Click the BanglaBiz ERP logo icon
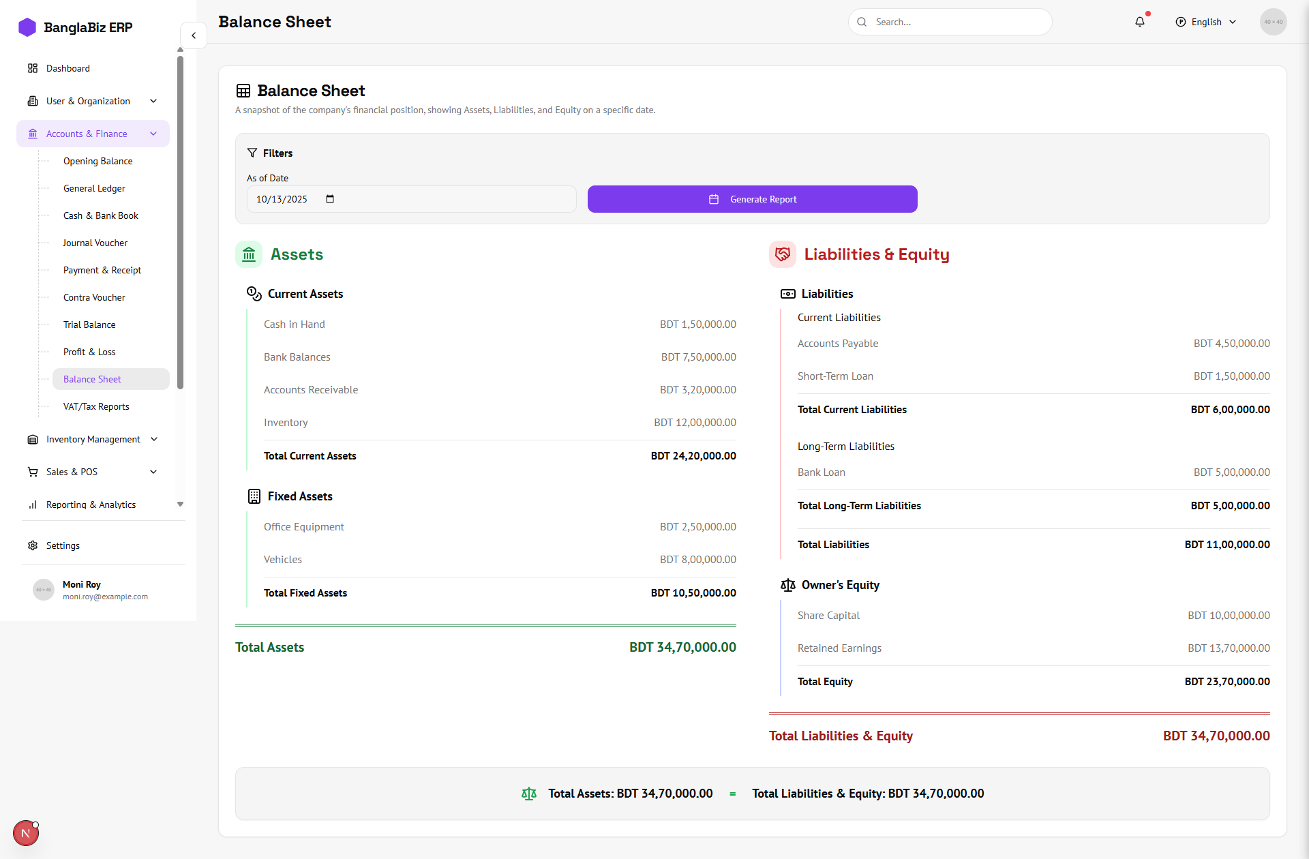Screen dimensions: 1309x859 click(x=27, y=27)
